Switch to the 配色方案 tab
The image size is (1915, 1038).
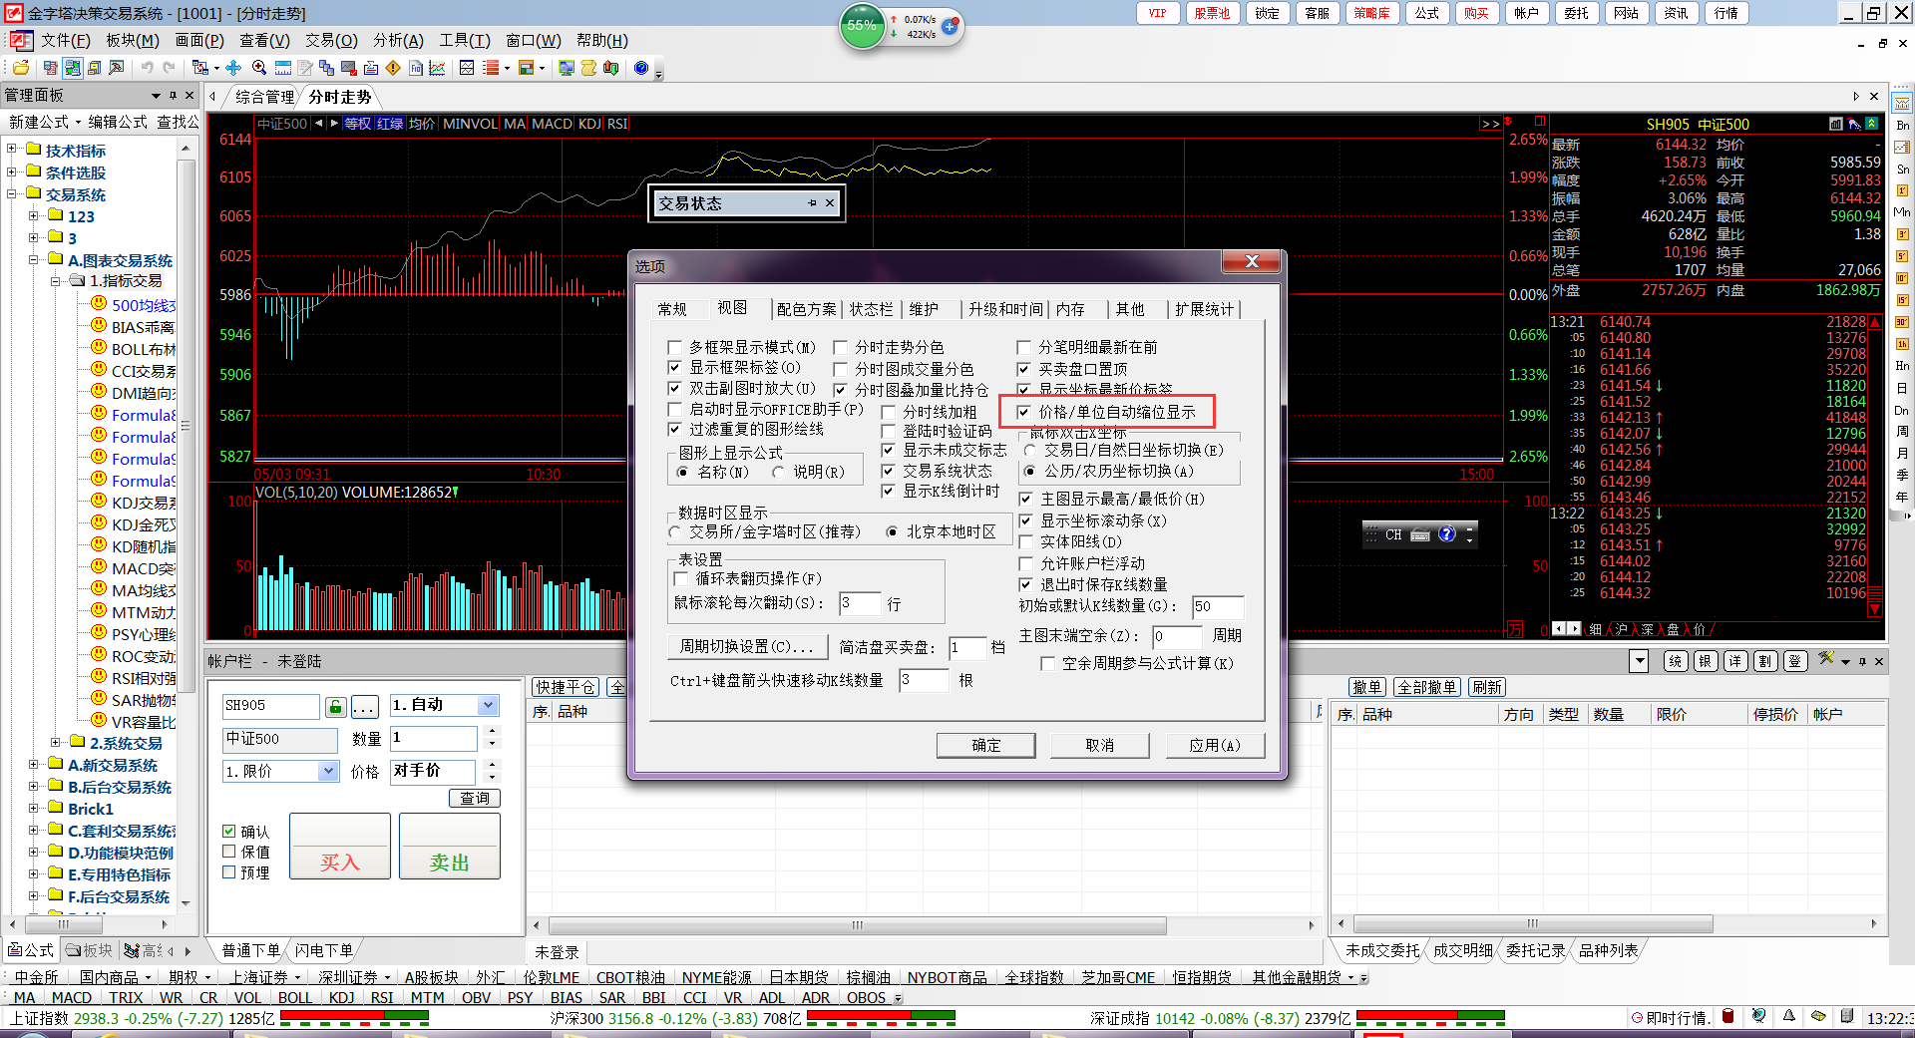pyautogui.click(x=806, y=309)
